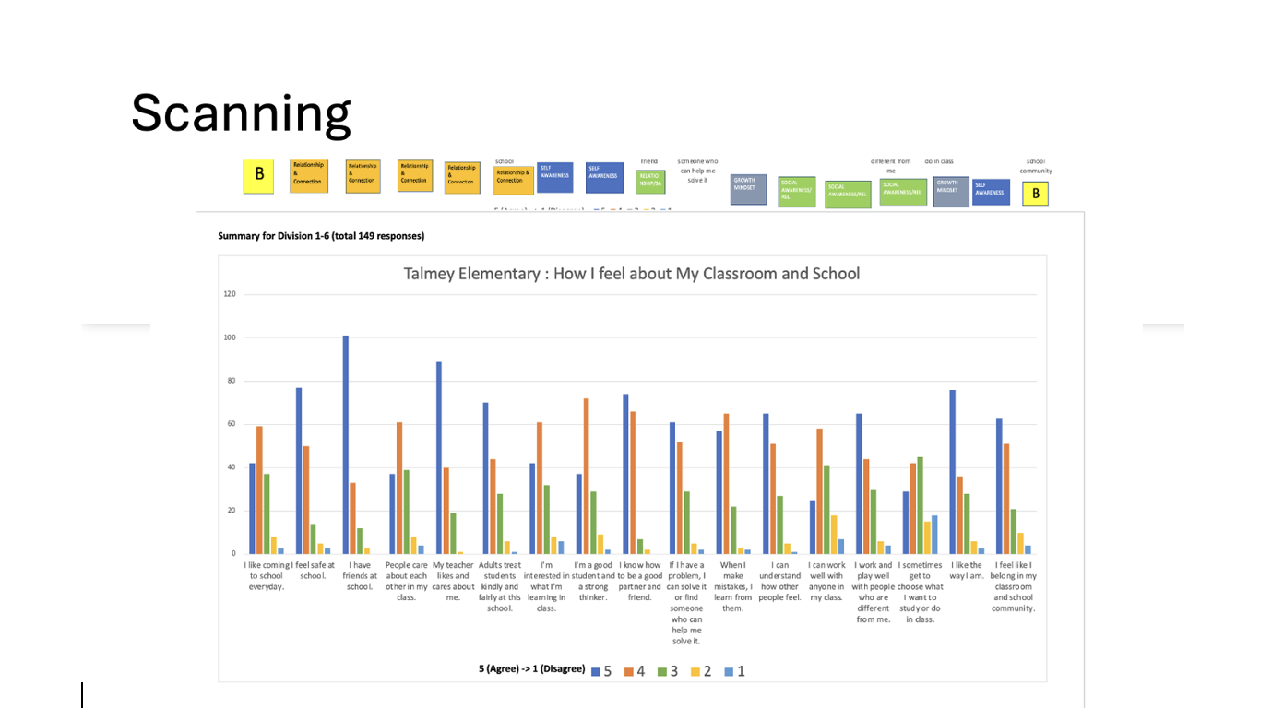This screenshot has height=708, width=1284.
Task: Click the orange legend swatch for 4
Action: (x=629, y=671)
